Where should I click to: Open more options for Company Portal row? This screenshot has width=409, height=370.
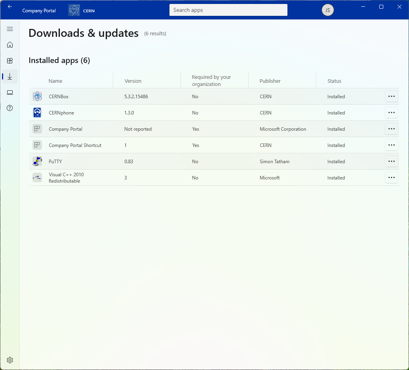coord(392,129)
